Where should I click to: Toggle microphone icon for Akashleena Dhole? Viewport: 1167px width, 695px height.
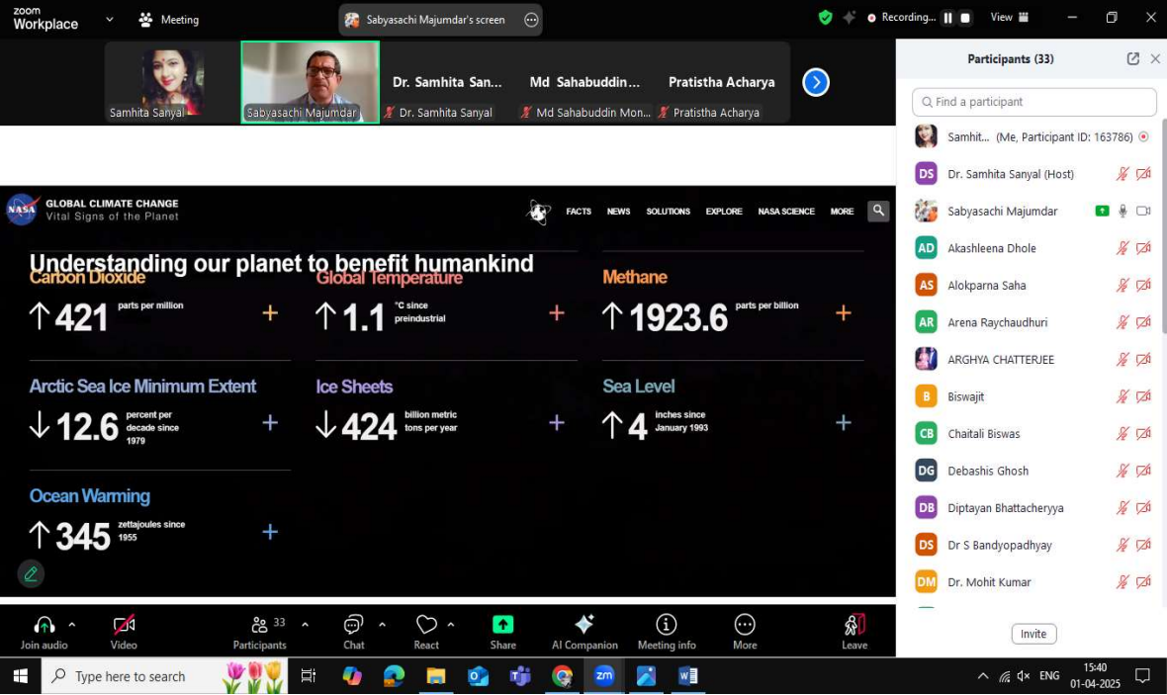click(1122, 248)
